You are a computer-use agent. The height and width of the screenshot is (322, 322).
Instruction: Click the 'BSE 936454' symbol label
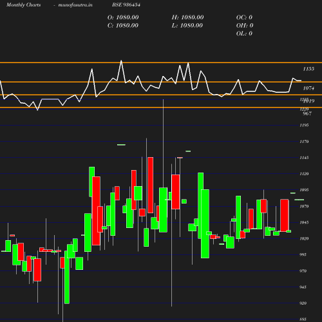(x=126, y=5)
